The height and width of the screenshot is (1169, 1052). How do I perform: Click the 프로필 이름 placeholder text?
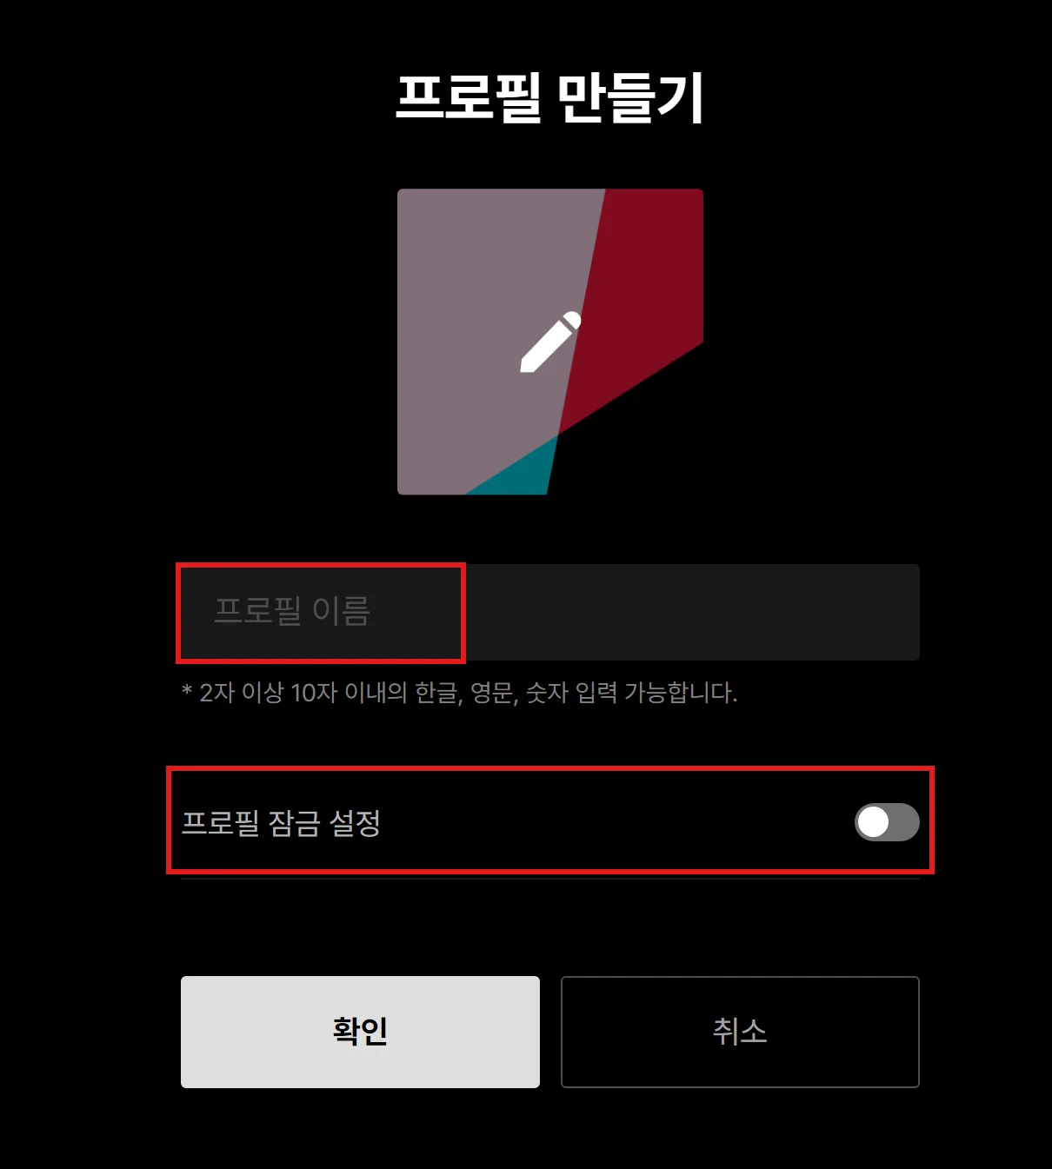click(292, 610)
